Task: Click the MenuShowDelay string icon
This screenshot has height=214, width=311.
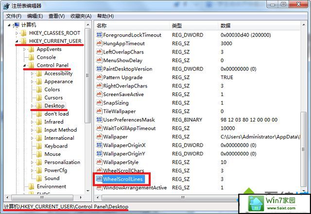Action: (99, 60)
